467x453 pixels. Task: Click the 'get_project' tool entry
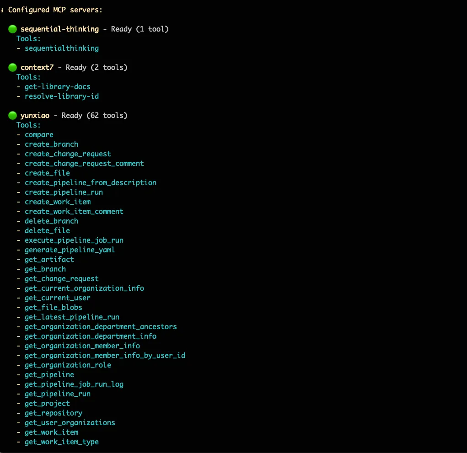[x=48, y=404]
